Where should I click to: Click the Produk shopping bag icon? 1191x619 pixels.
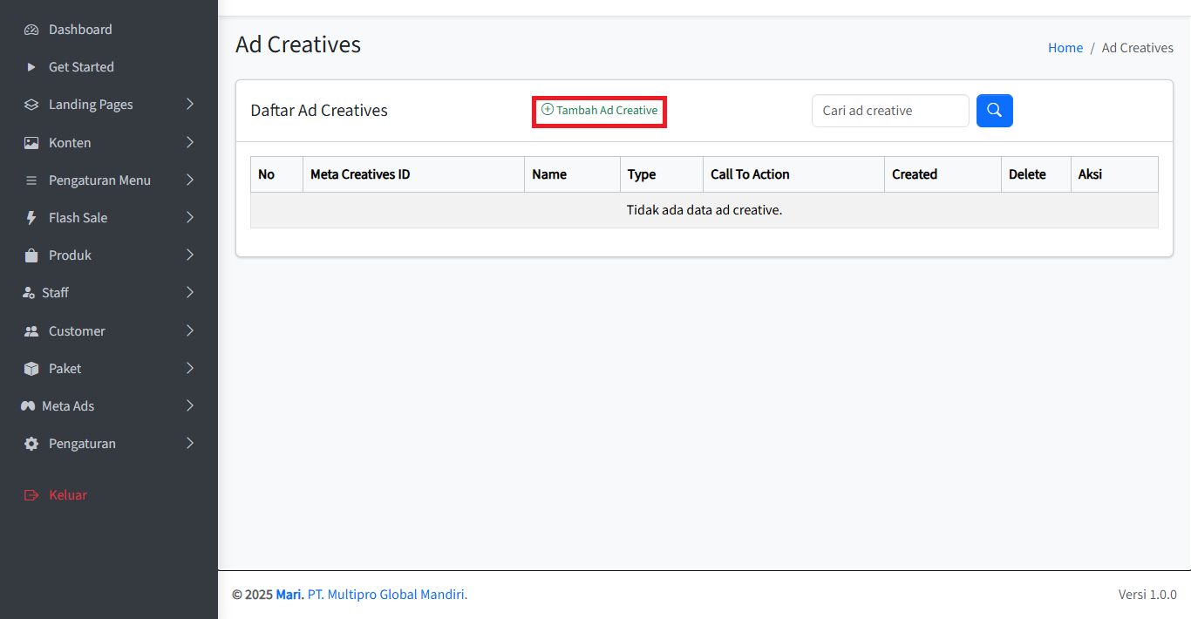[x=31, y=255]
